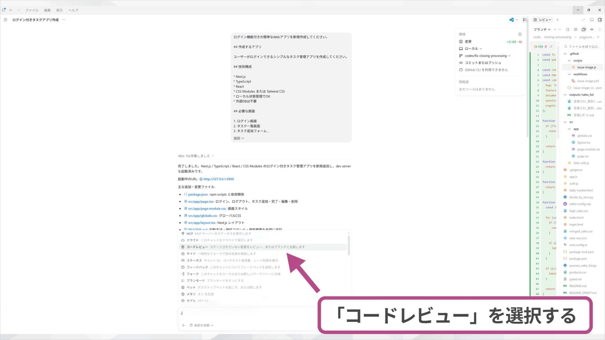Toggle the right sidebar layout icon

pos(600,20)
